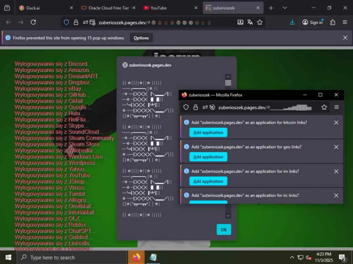Close the zuberioszek tab
Viewport: 353px width, 264px height.
pyautogui.click(x=258, y=8)
